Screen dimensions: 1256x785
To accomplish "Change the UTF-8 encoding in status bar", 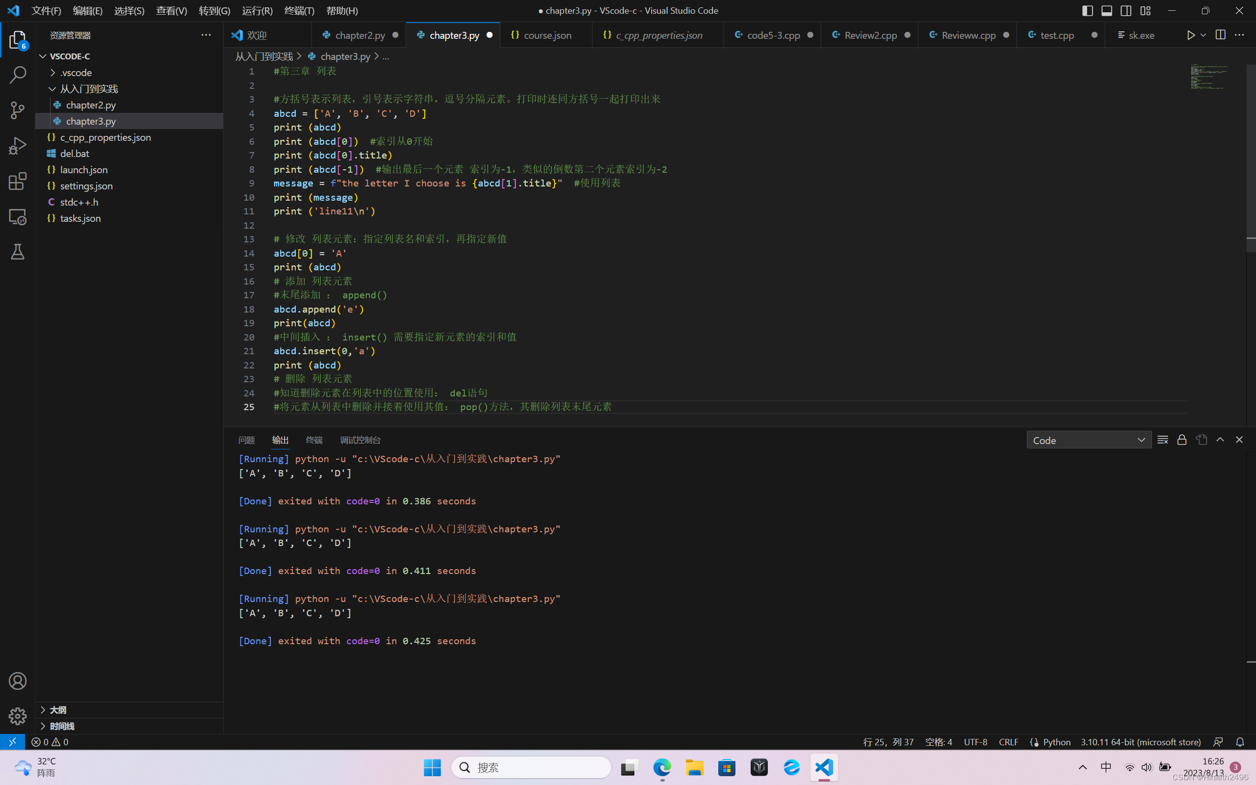I will tap(975, 742).
